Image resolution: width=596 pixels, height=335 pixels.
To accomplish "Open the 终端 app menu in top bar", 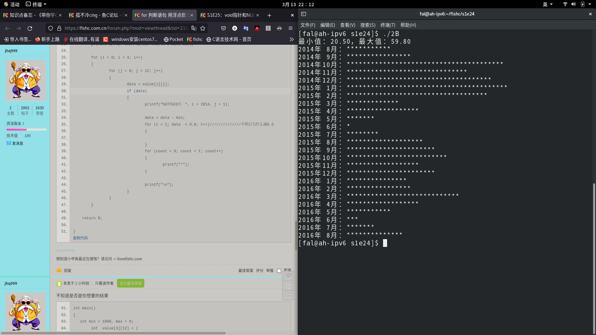I will click(36, 4).
